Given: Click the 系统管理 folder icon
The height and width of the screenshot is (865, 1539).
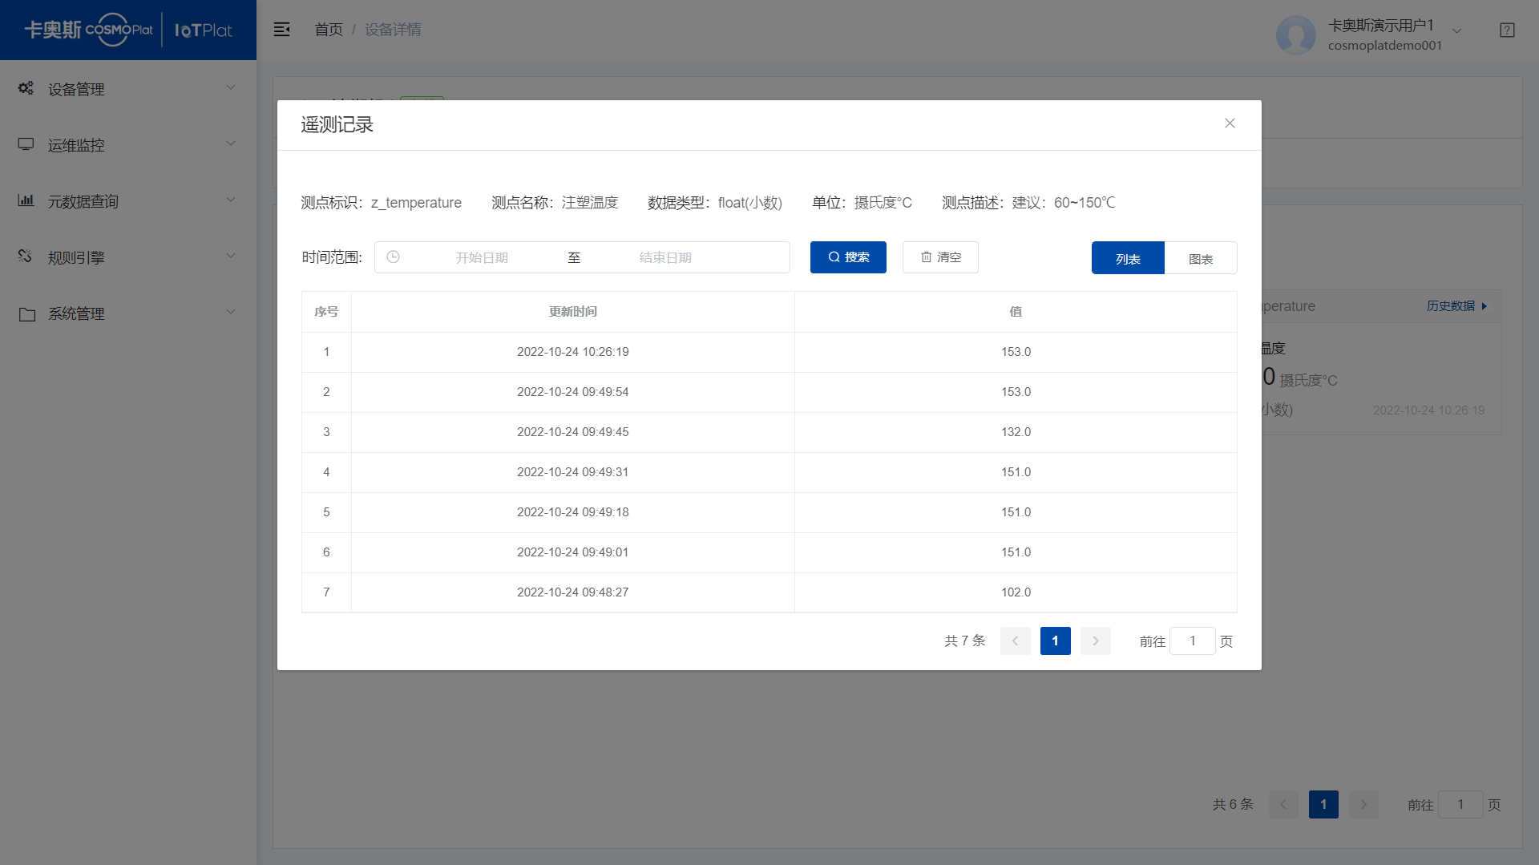Looking at the screenshot, I should (x=26, y=313).
